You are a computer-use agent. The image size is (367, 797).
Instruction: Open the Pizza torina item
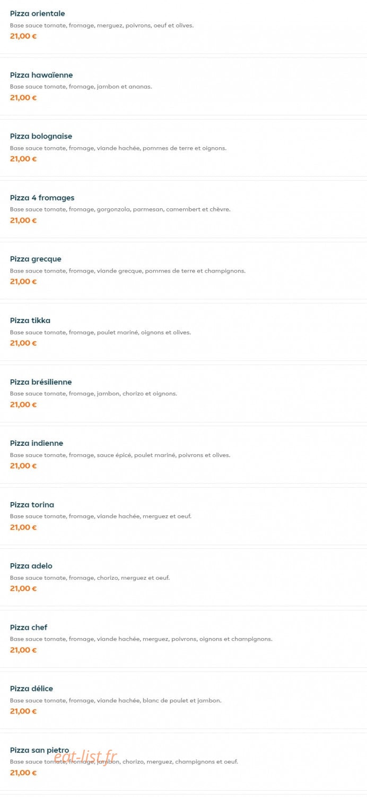(183, 516)
